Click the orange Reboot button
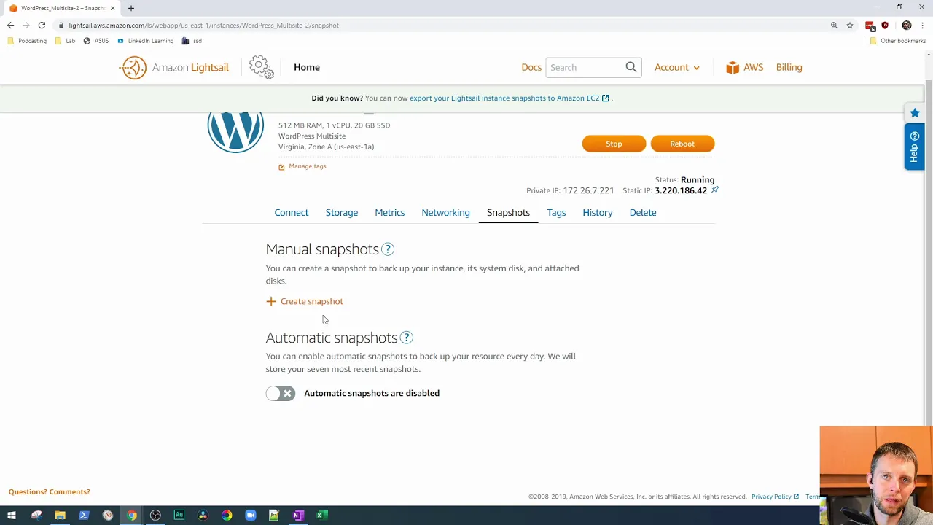The image size is (933, 525). coord(682,144)
